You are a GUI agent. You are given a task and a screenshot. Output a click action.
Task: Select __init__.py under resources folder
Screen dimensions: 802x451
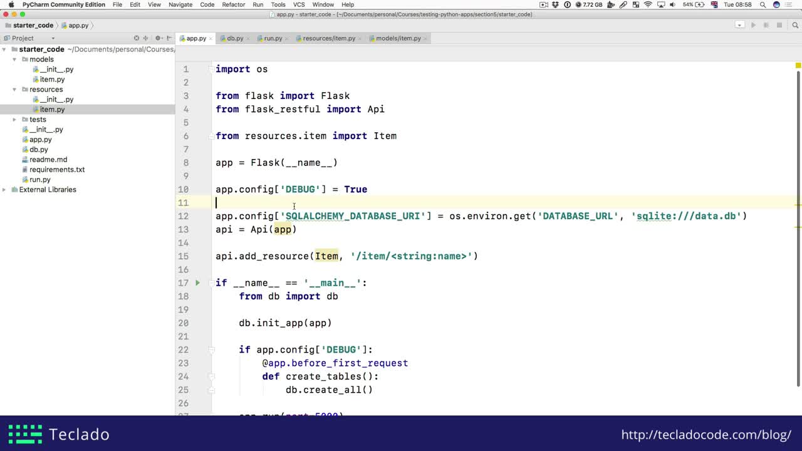(56, 99)
